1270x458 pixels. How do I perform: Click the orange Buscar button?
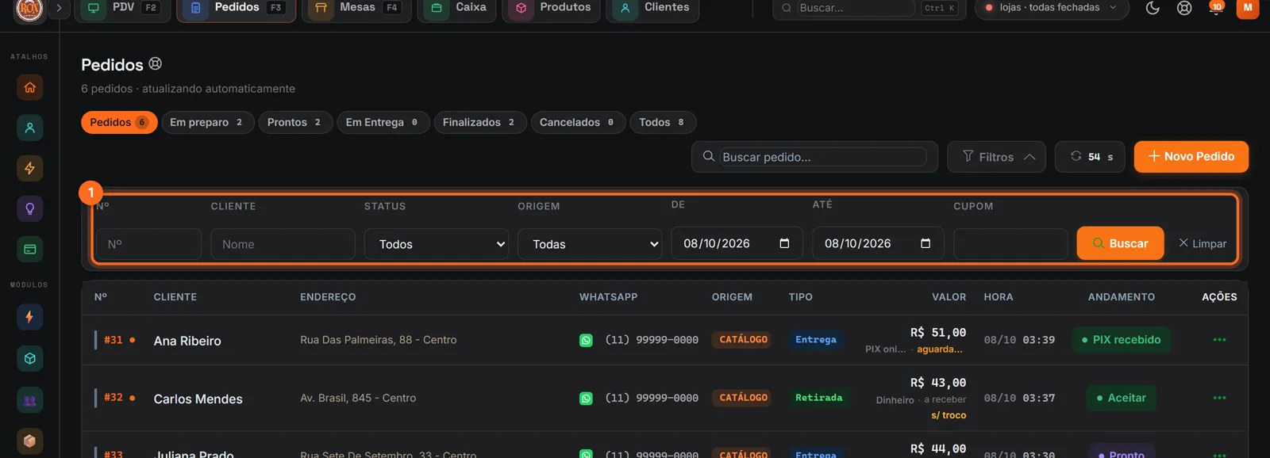[1120, 243]
